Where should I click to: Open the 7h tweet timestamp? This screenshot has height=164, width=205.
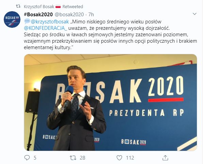pyautogui.click(x=91, y=15)
